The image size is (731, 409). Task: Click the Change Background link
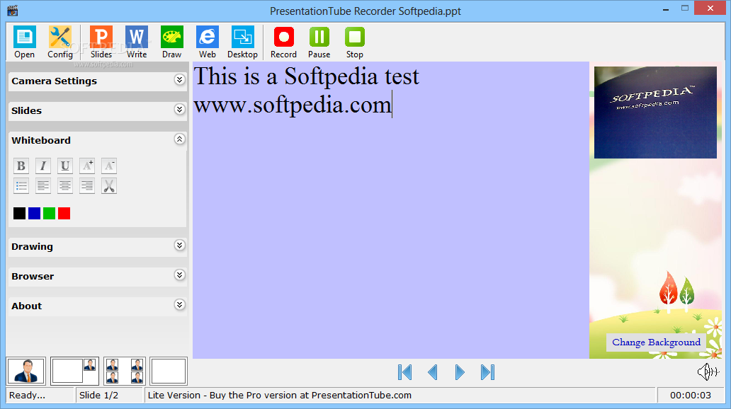656,342
